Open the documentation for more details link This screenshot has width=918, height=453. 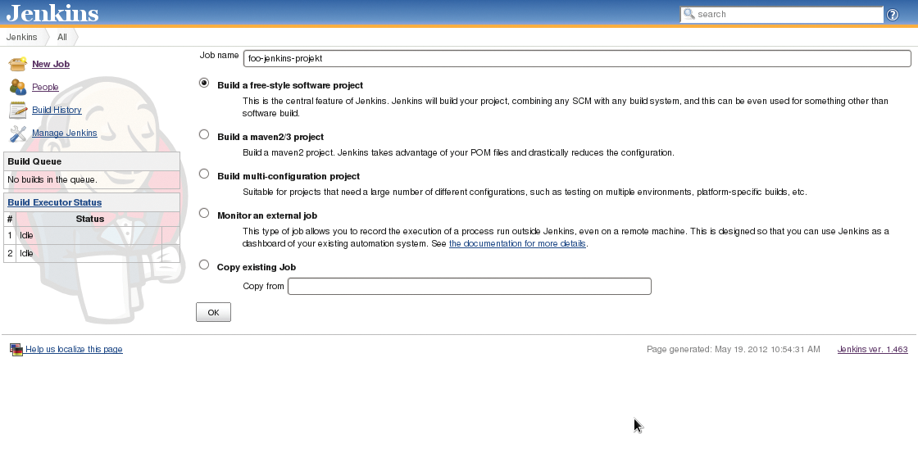point(517,243)
